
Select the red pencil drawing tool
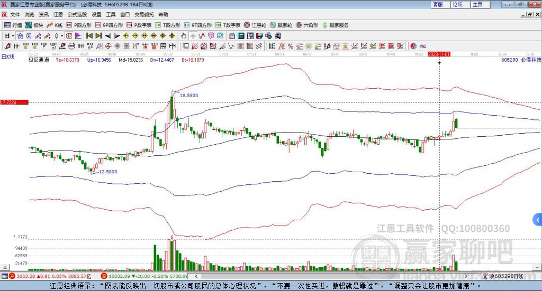(7, 46)
